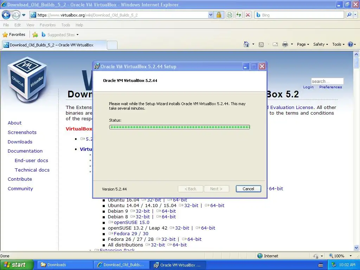Image resolution: width=360 pixels, height=270 pixels.
Task: Click the security lock icon
Action: coord(219,15)
